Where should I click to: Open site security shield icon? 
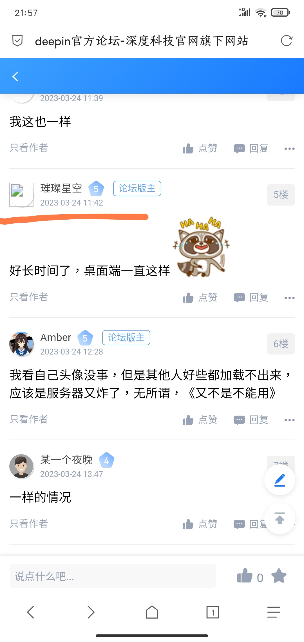[17, 41]
